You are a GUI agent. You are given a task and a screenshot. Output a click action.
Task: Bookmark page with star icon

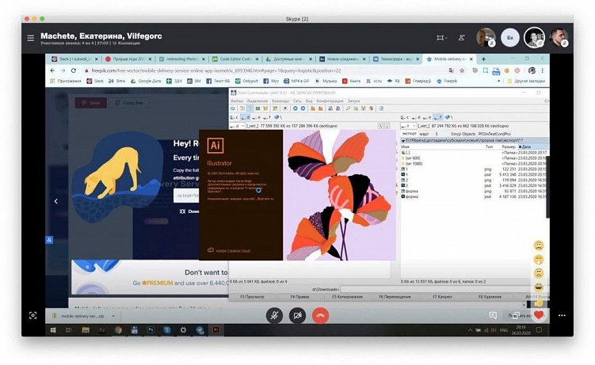462,70
